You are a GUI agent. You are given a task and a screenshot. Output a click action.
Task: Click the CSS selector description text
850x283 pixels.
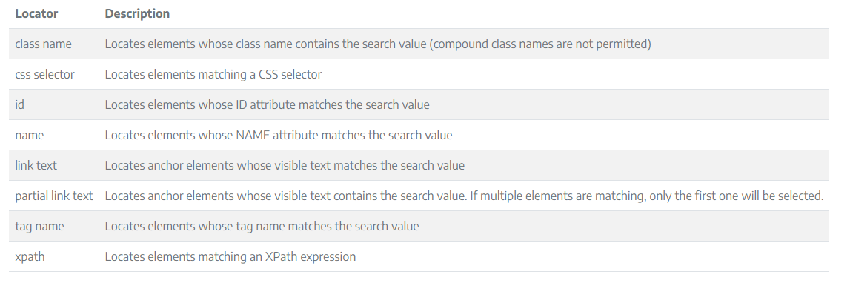pos(213,74)
